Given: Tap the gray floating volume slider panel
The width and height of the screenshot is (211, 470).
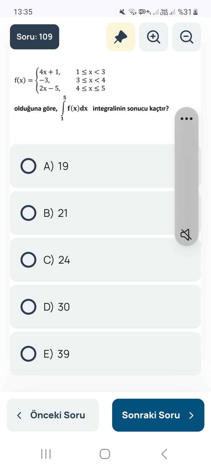Looking at the screenshot, I should click(186, 176).
